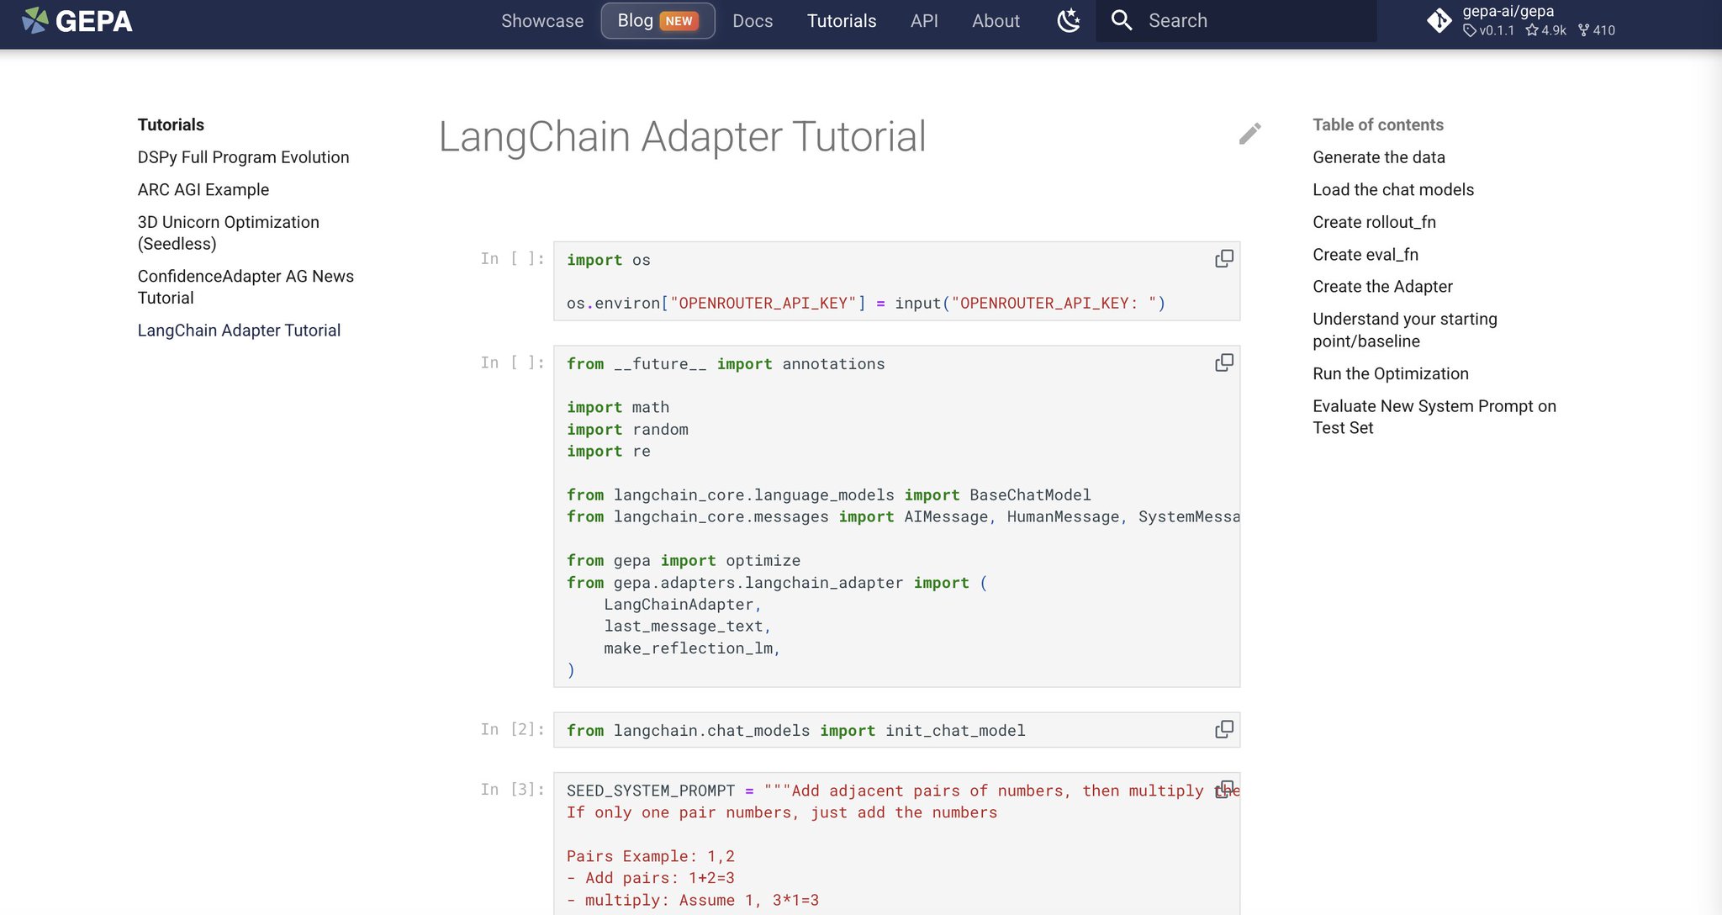
Task: Click the 410 forks count
Action: coord(1597,30)
